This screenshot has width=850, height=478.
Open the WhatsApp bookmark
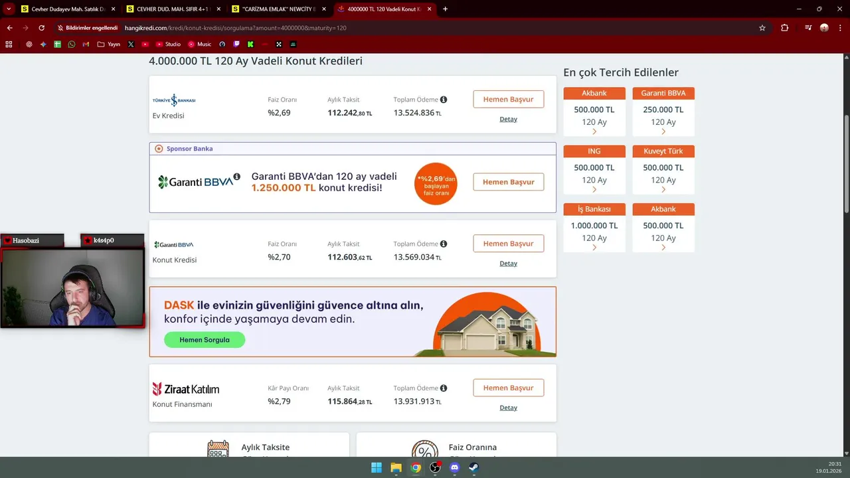click(x=72, y=44)
